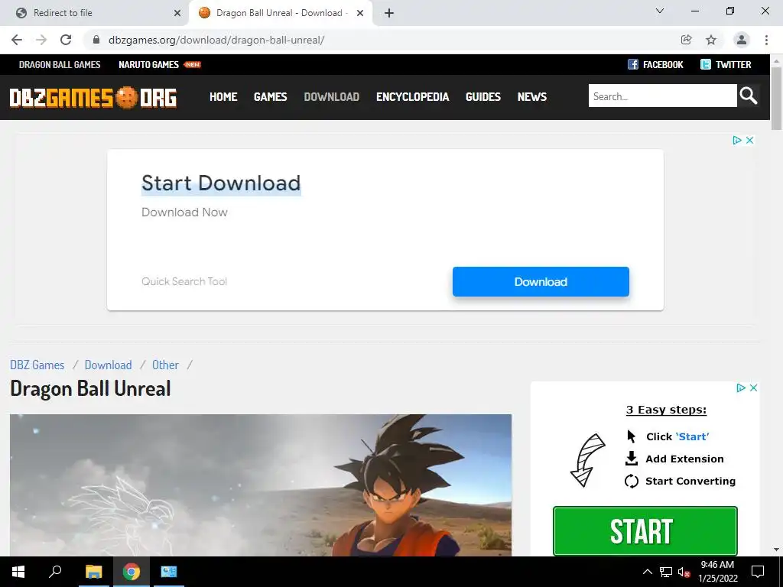The image size is (783, 587).
Task: Click DBZ Games breadcrumb link
Action: point(37,365)
